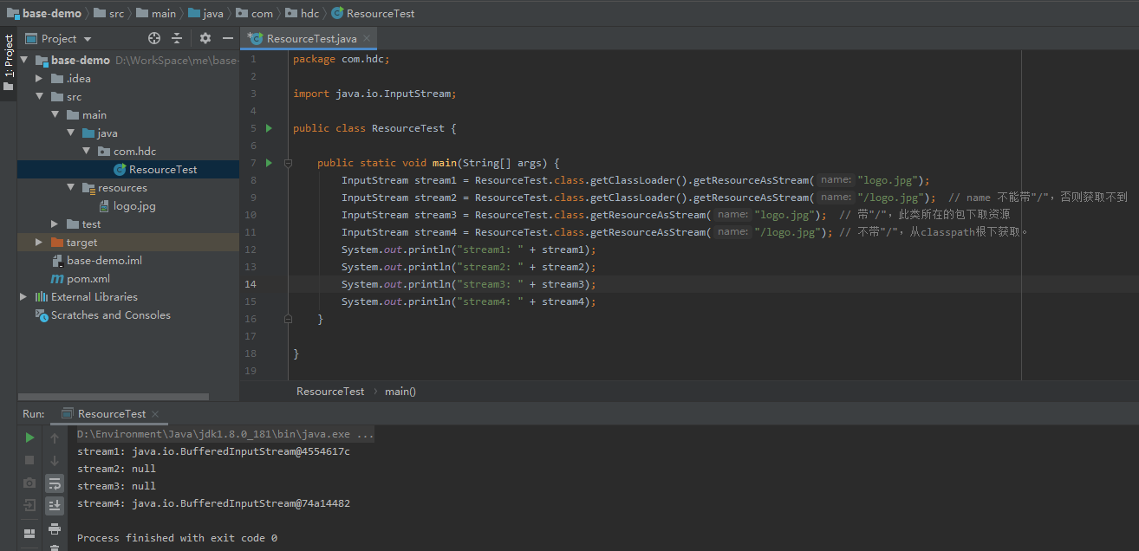1139x551 pixels.
Task: Open Project panel settings gear
Action: click(x=205, y=38)
